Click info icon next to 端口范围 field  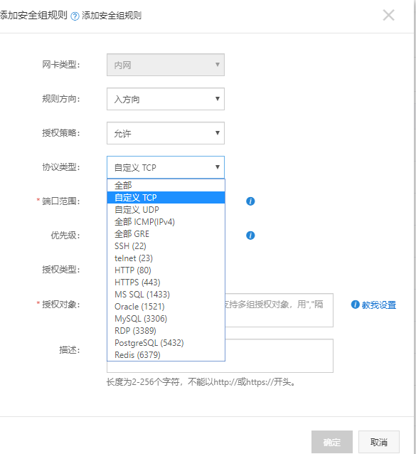[x=250, y=201]
